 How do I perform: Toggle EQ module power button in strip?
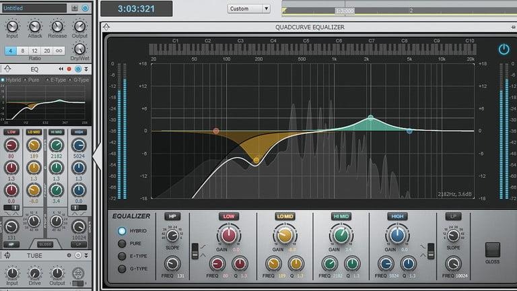[78, 69]
